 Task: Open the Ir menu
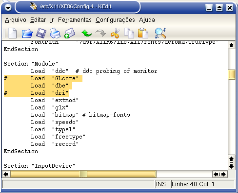[x=52, y=20]
